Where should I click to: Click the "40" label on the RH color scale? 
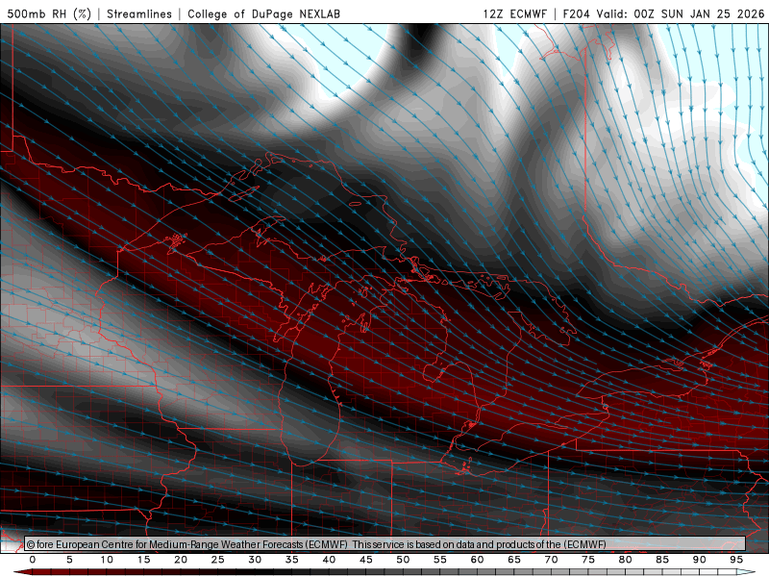[329, 560]
